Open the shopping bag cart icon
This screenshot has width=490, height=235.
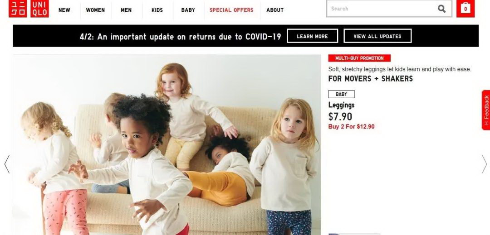[465, 9]
